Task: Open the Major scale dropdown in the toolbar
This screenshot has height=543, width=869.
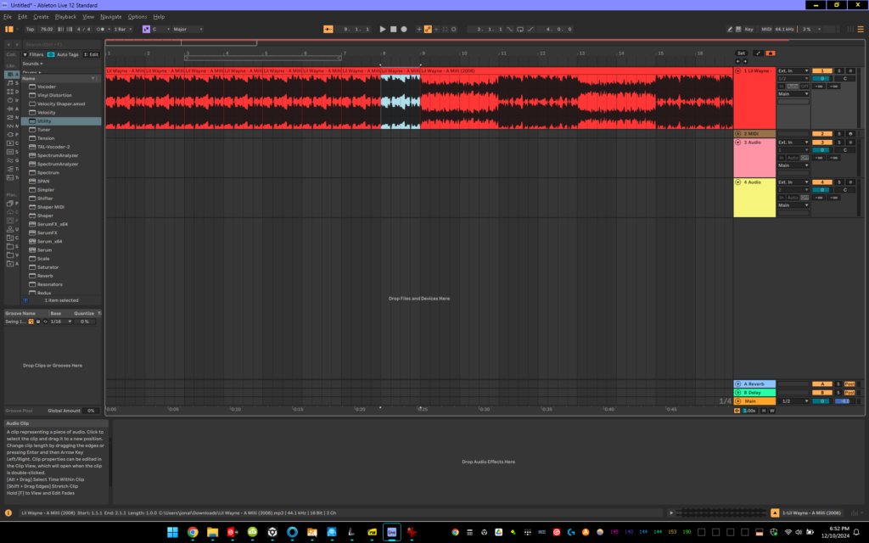Action: click(x=188, y=29)
